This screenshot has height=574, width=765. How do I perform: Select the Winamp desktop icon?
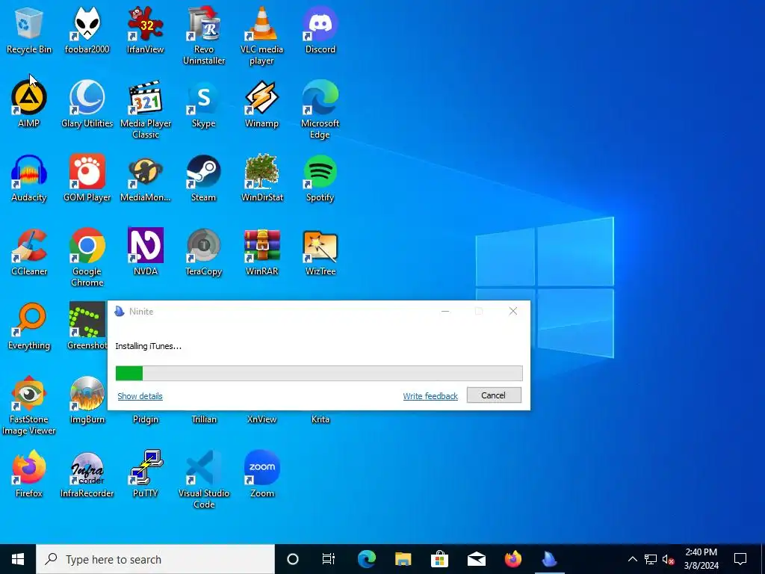pyautogui.click(x=262, y=104)
